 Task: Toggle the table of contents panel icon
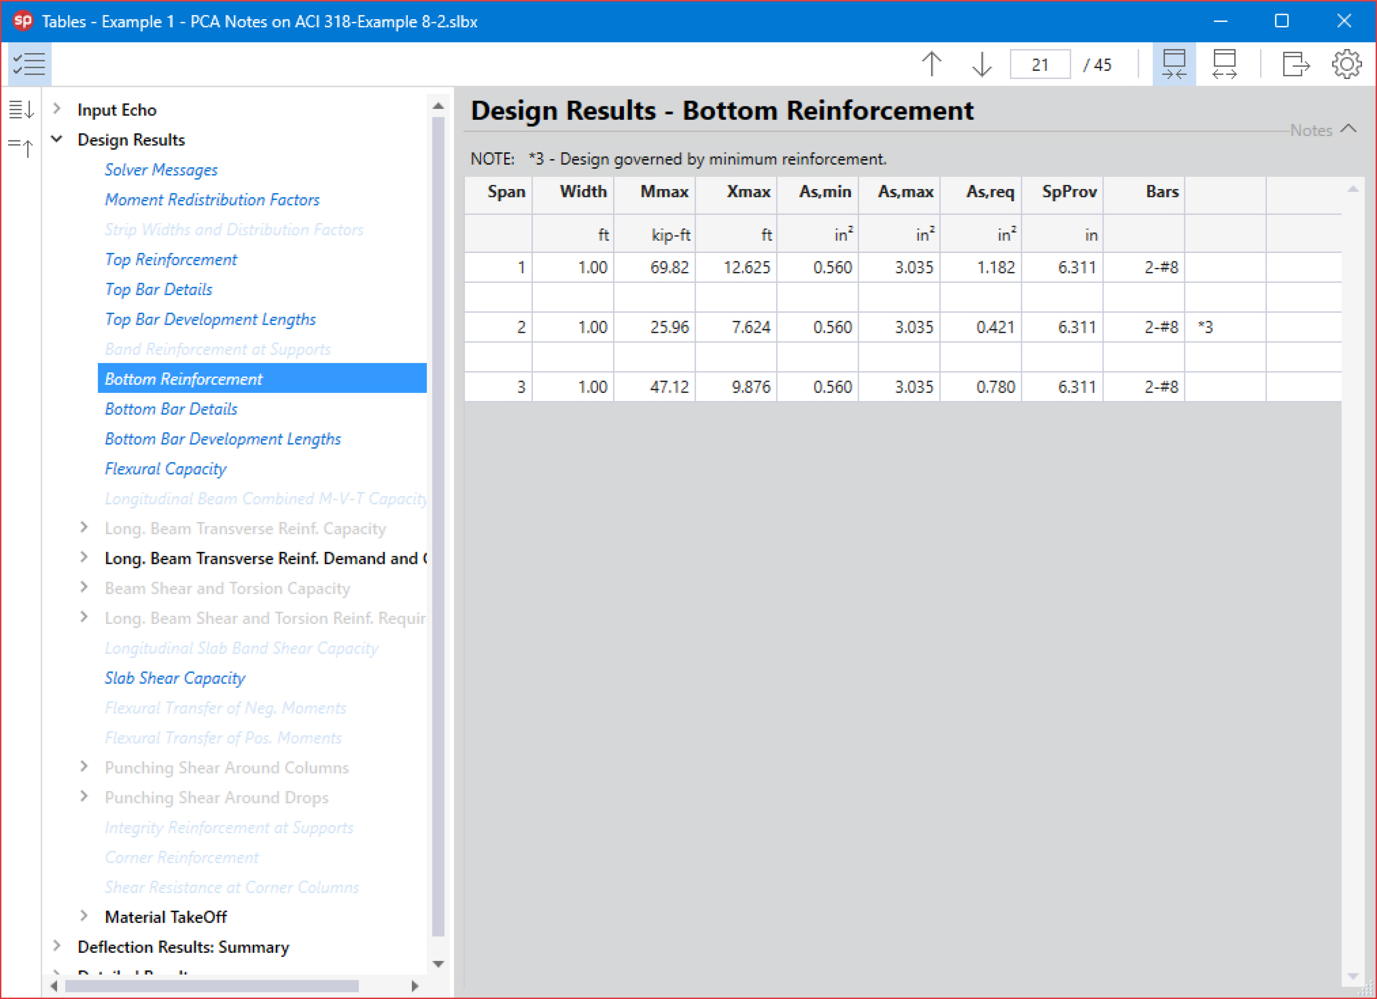(29, 64)
